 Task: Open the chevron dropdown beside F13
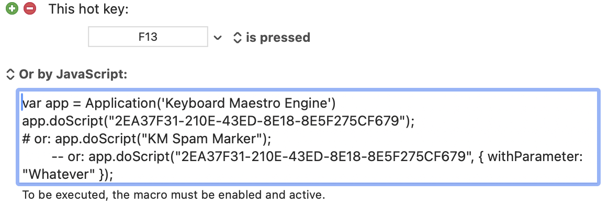pyautogui.click(x=218, y=38)
